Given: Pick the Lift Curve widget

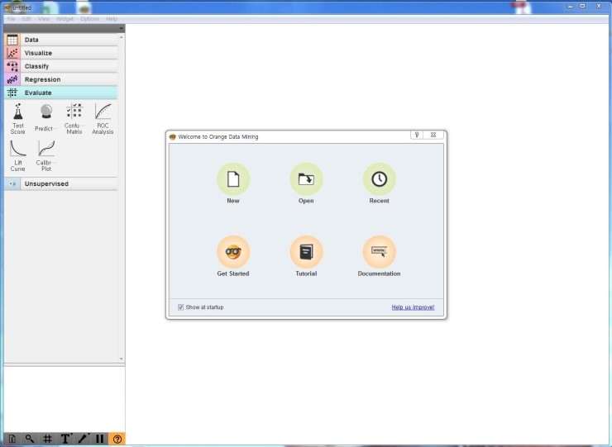Looking at the screenshot, I should [18, 155].
